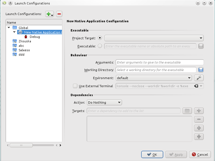Collapse the Global tree folder

[x=9, y=28]
